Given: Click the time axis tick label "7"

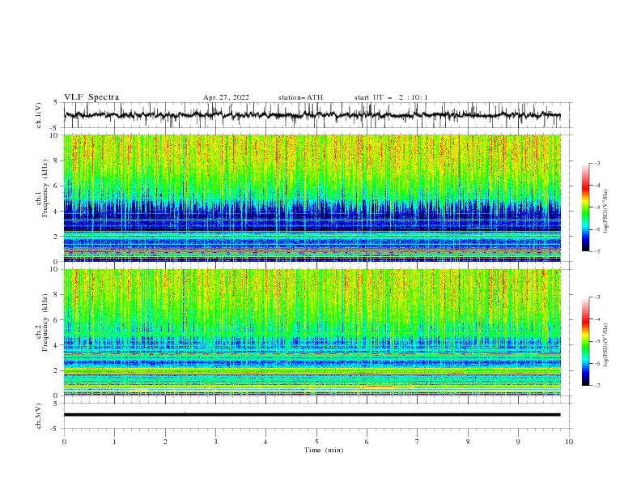Looking at the screenshot, I should pos(418,442).
